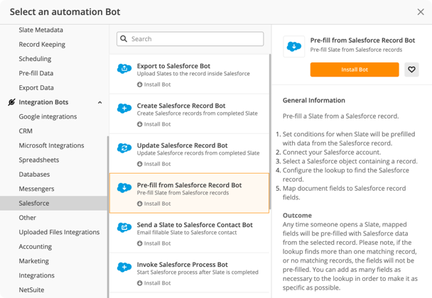Select Update Salesforce Record Bot title
432x298 pixels.
pyautogui.click(x=182, y=145)
